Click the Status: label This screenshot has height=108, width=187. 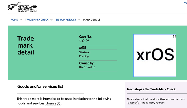84,52
